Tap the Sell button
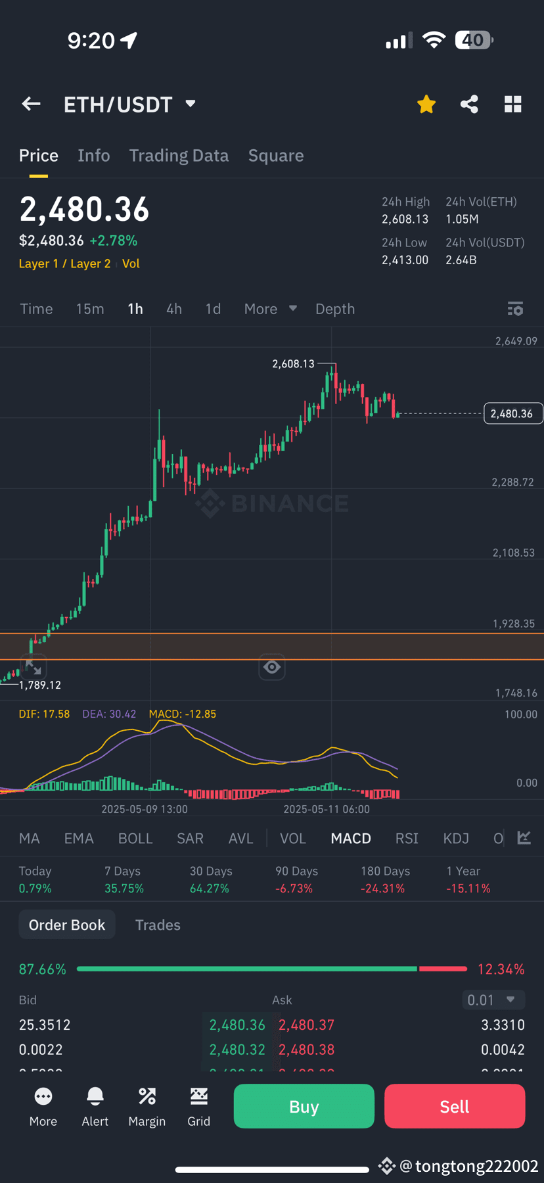The height and width of the screenshot is (1183, 544). coord(455,1106)
